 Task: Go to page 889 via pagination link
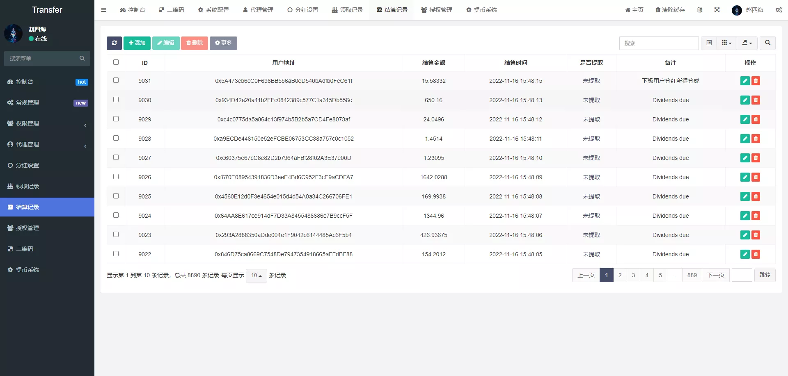tap(692, 275)
